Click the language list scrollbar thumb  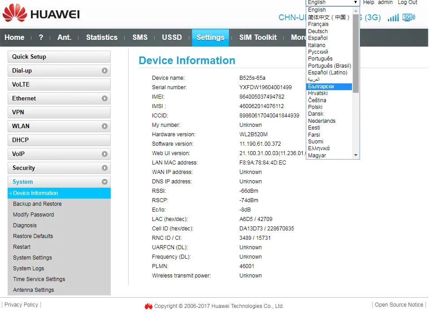(x=356, y=53)
